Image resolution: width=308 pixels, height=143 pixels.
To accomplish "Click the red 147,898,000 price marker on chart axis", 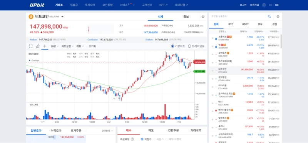I will point(199,62).
